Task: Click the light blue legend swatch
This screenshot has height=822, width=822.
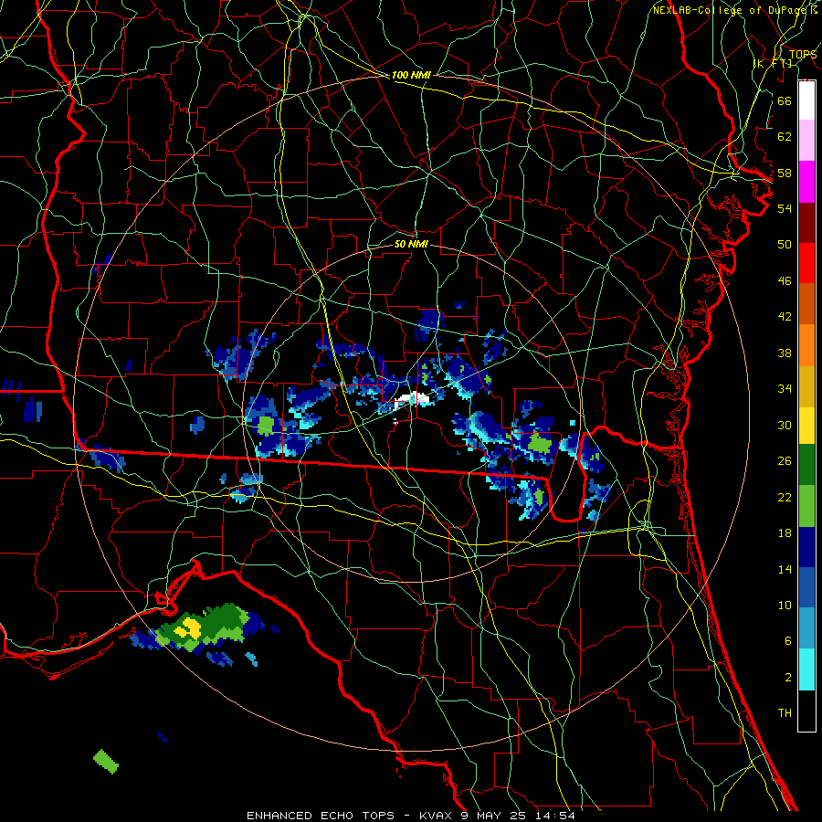Action: point(806,628)
